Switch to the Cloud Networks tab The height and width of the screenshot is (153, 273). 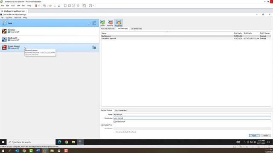[136, 29]
